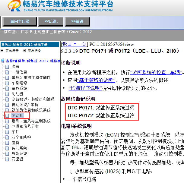Click the 一个信号电路 bullet text
This screenshot has height=183, width=184.
pyautogui.click(x=82, y=179)
